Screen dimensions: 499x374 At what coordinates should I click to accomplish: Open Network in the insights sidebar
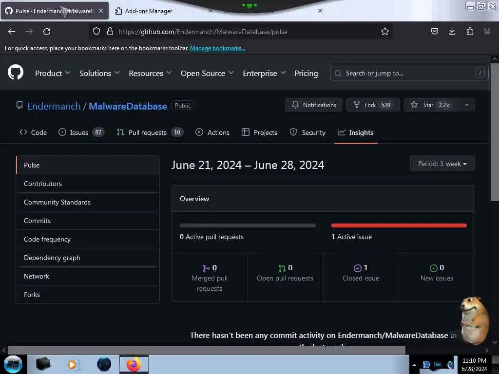(88, 276)
